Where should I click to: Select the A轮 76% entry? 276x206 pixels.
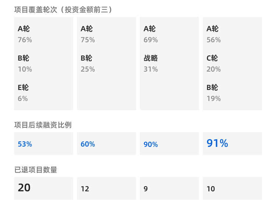[x=25, y=34]
